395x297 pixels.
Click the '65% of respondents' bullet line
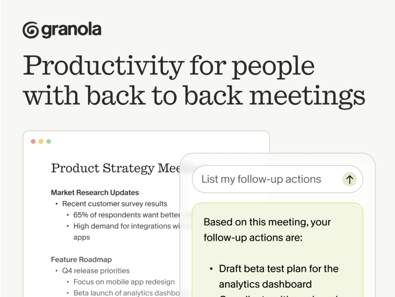click(x=126, y=215)
